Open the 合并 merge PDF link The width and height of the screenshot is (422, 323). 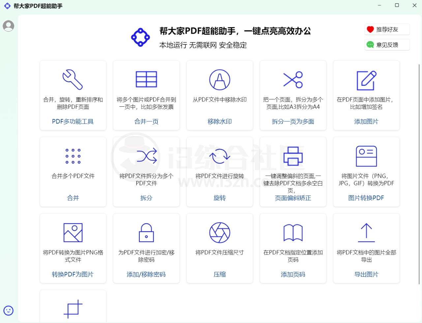coord(73,198)
